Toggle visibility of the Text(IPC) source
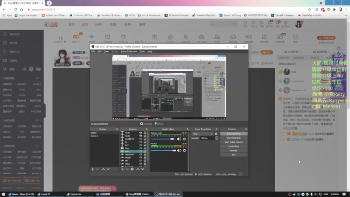 (x=140, y=139)
